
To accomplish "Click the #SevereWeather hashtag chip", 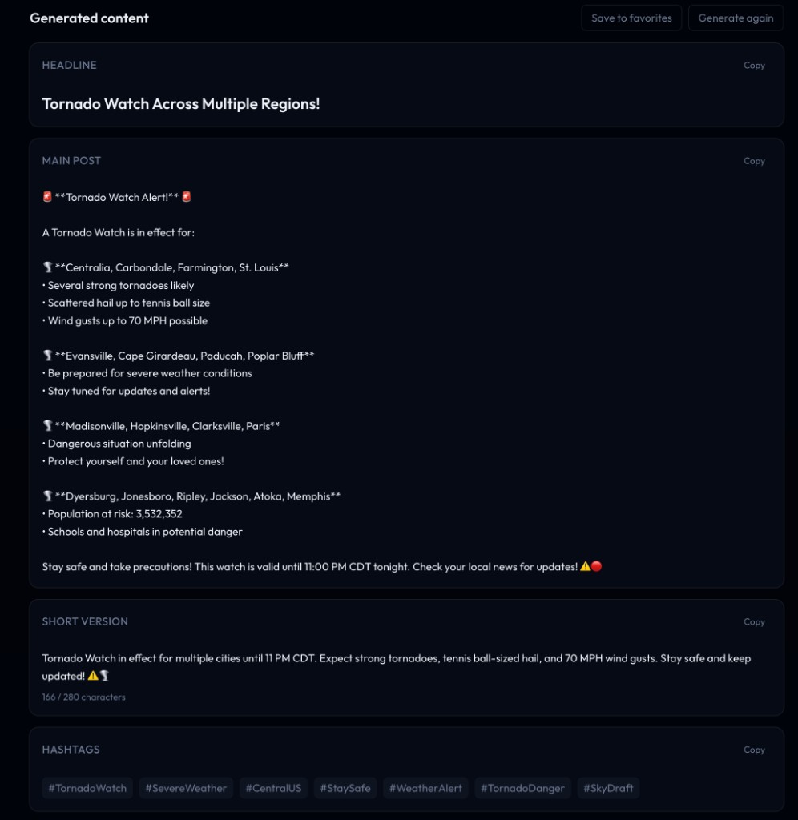I will pyautogui.click(x=186, y=788).
